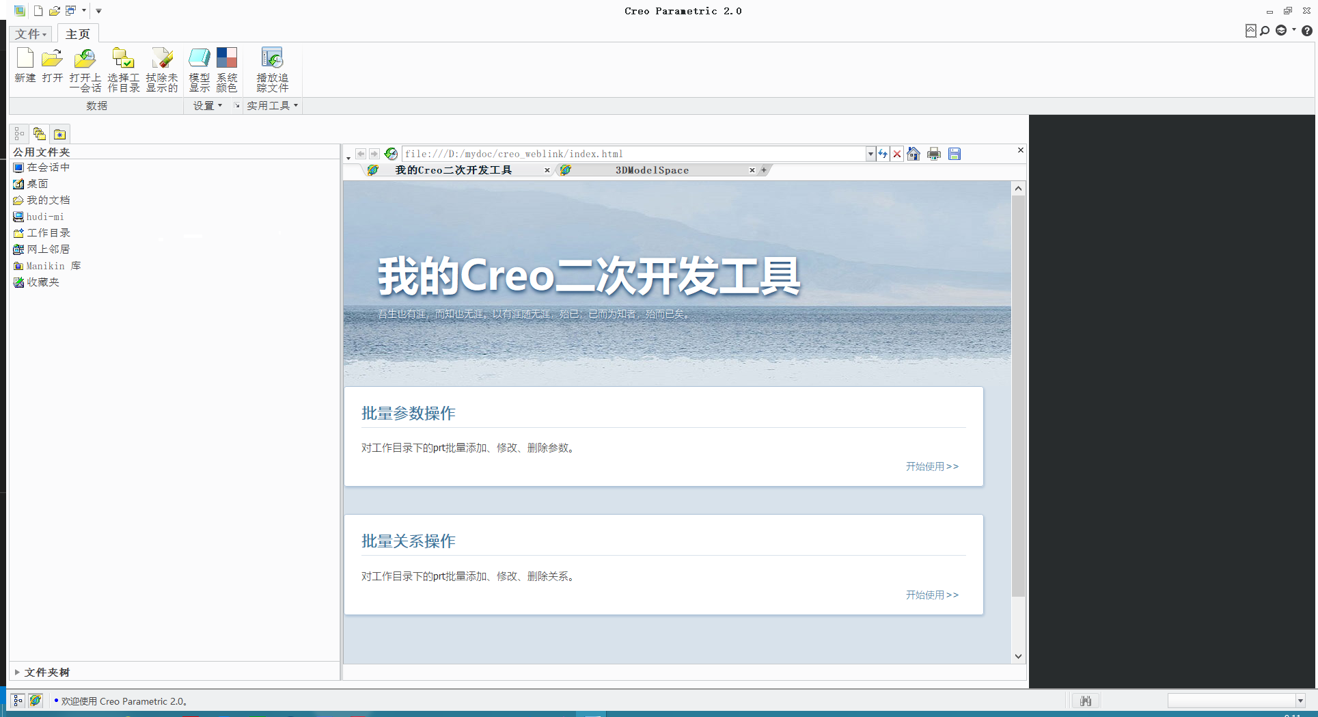Click 开始使用 link under 批量关系操作
The image size is (1318, 717).
932,595
